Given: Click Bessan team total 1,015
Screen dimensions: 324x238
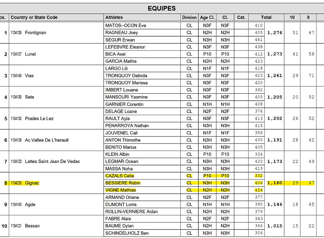Looking at the screenshot, I should point(275,226).
